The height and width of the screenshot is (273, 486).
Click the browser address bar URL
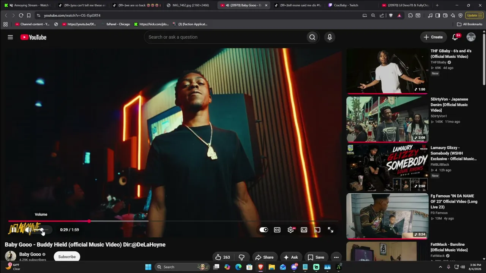(72, 16)
